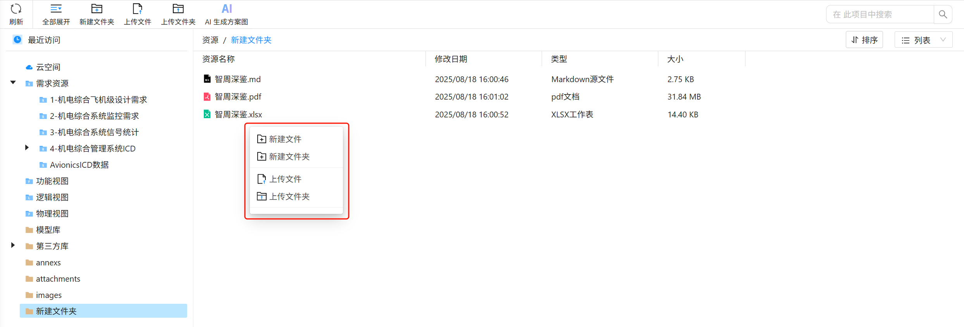
Task: Open the 列表 view mode dropdown
Action: [x=923, y=40]
